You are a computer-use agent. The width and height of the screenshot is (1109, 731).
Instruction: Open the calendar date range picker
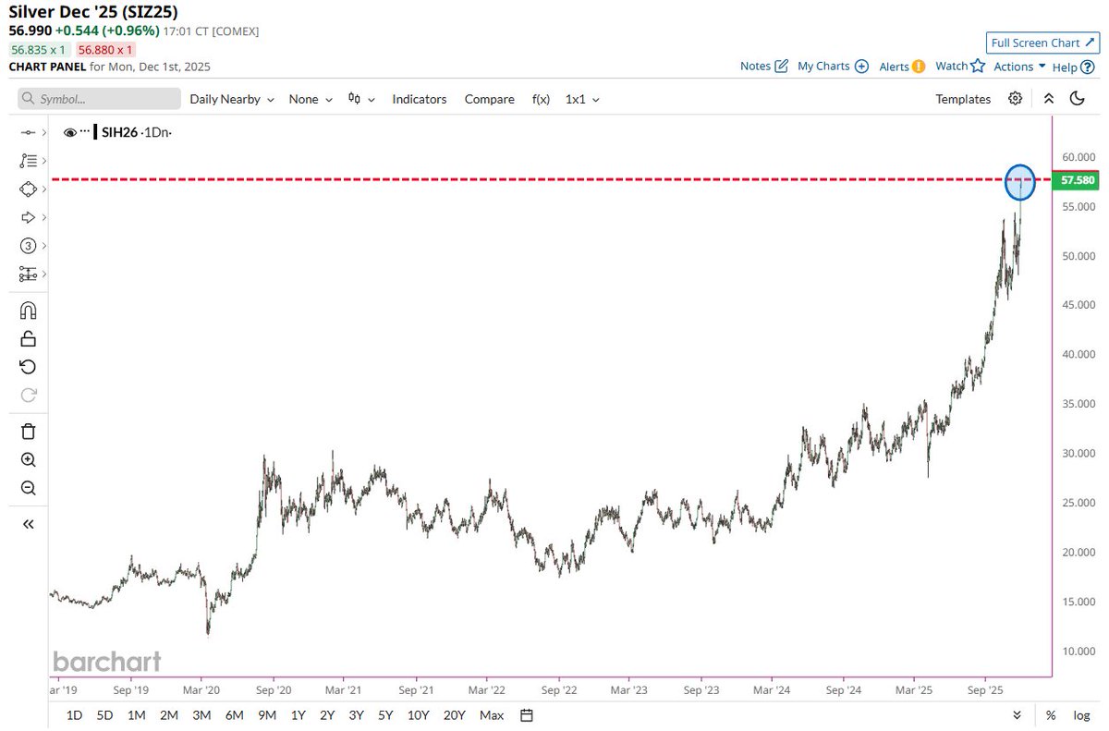(x=527, y=715)
